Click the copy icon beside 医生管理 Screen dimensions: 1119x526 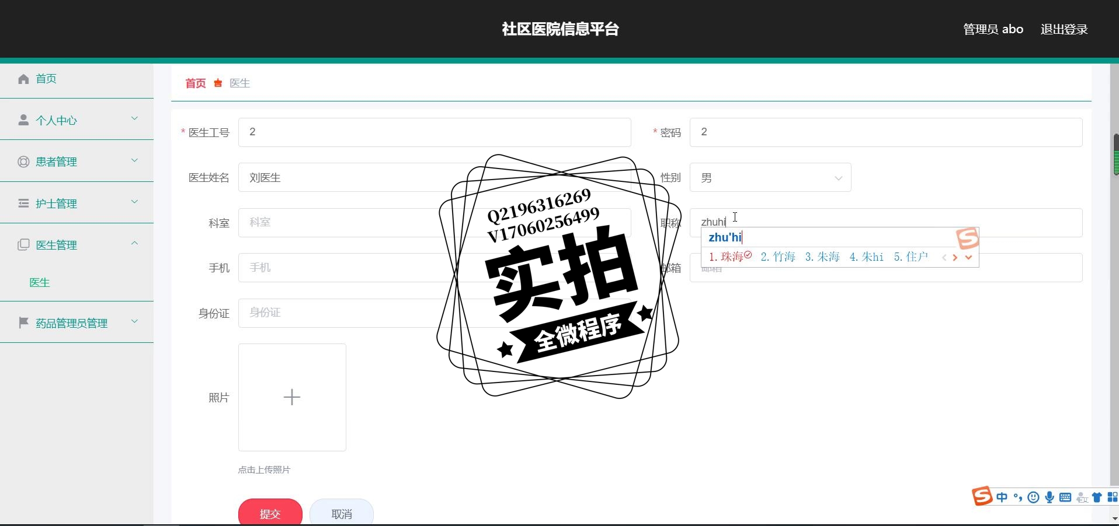tap(23, 245)
